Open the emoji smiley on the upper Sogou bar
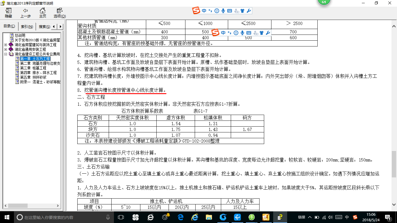This screenshot has height=223, width=397. pyautogui.click(x=217, y=11)
